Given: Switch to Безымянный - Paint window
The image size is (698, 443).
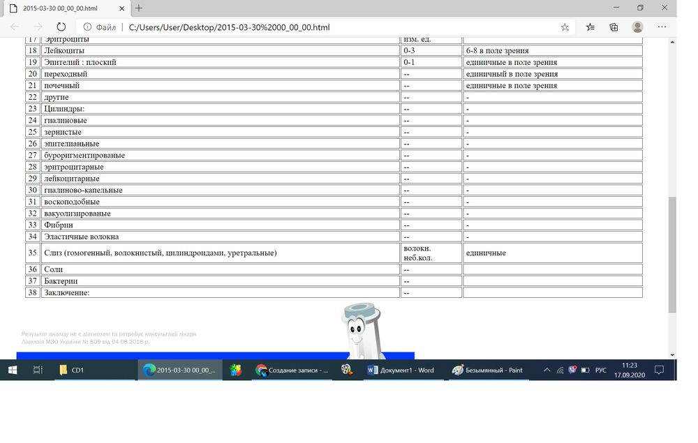Looking at the screenshot, I should pyautogui.click(x=488, y=370).
